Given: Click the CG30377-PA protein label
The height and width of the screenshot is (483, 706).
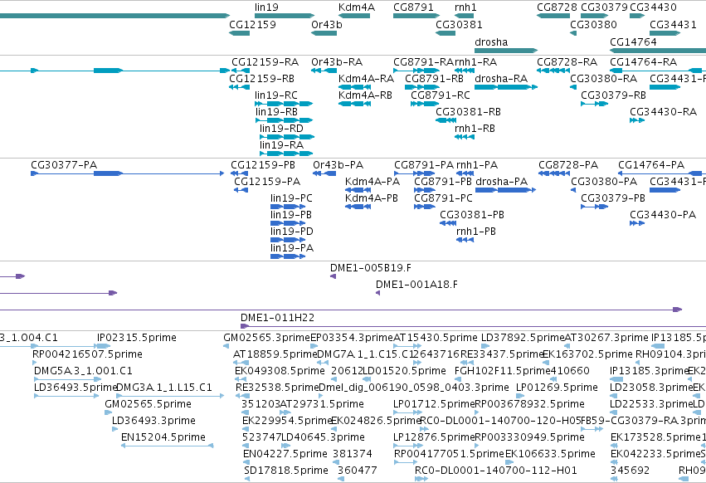Looking at the screenshot, I should pos(64,165).
